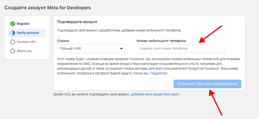Click the half-filled circle icon for Verify account

(13, 33)
